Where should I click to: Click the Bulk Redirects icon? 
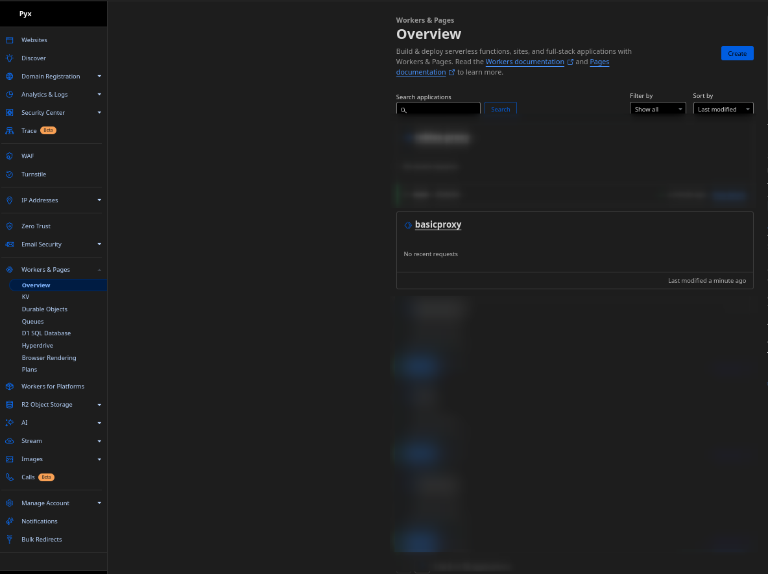pos(9,539)
